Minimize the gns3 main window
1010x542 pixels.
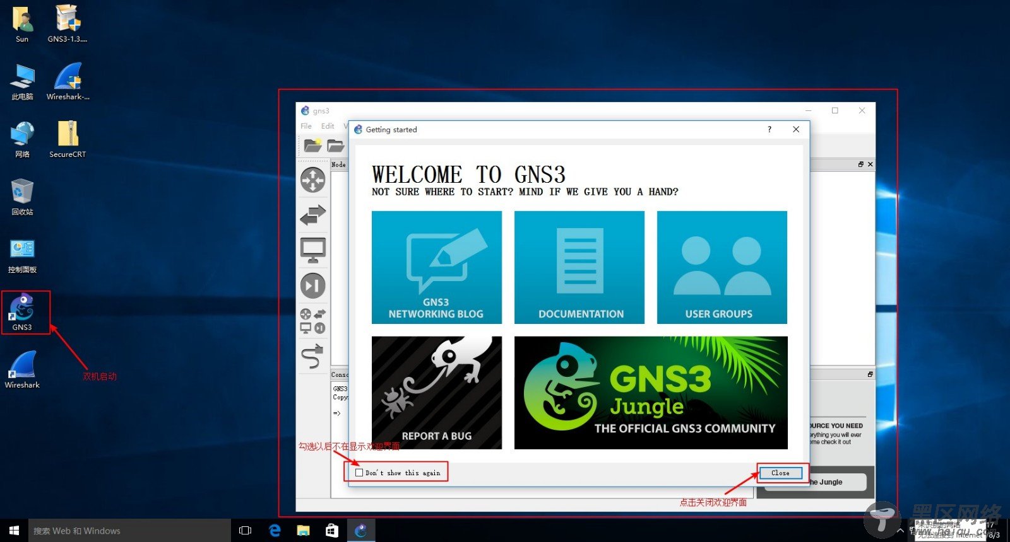coord(808,110)
